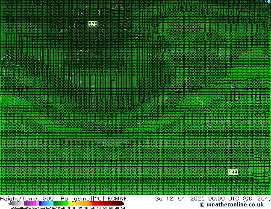Click the date '12-04-2025'

click(x=185, y=199)
